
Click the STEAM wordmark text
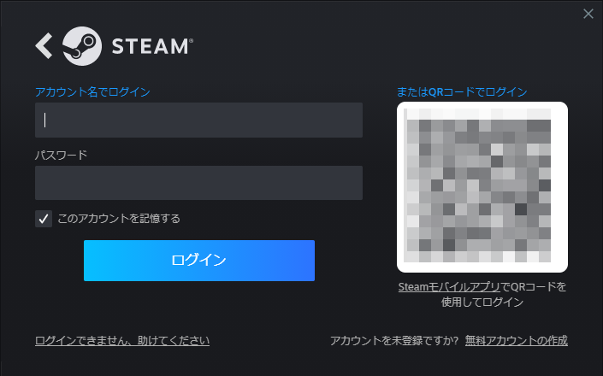[x=150, y=46]
